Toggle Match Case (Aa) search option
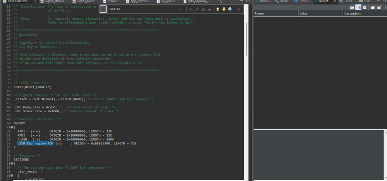 (191, 9)
